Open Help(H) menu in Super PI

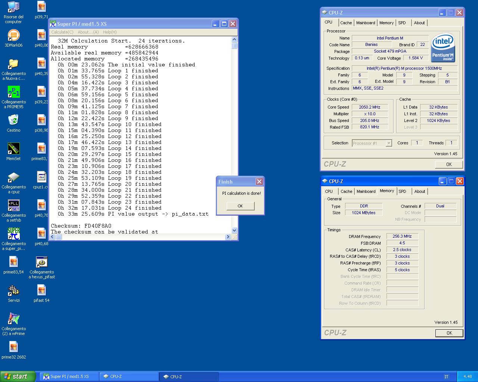coord(110,32)
